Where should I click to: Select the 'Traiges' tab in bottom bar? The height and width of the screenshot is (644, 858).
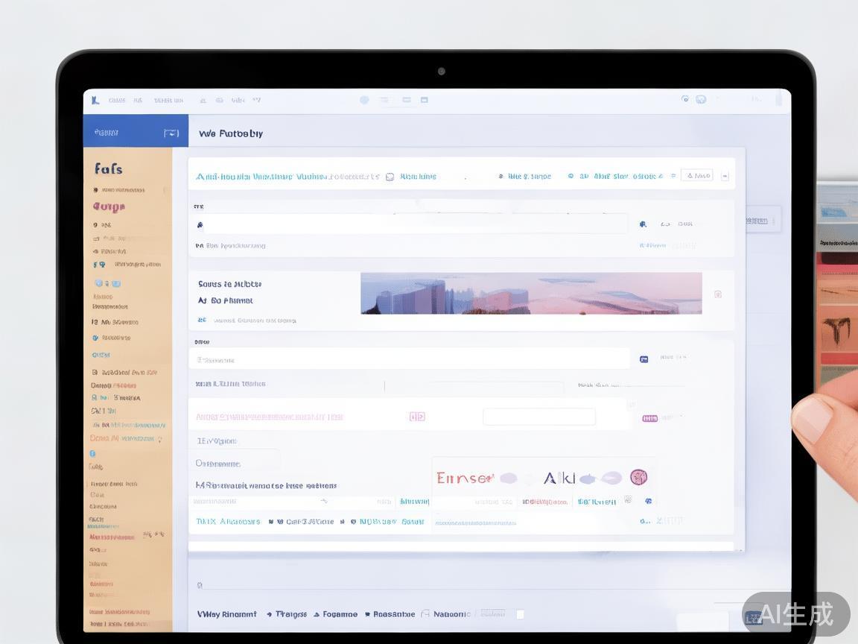290,614
